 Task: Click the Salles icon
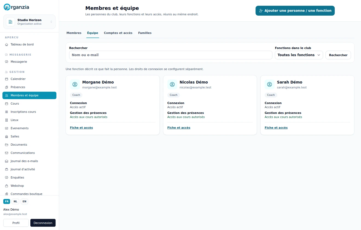[x=7, y=136]
